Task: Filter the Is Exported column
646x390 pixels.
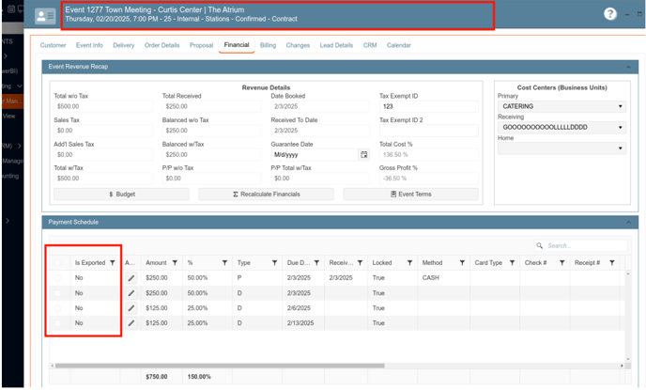Action: coord(113,263)
